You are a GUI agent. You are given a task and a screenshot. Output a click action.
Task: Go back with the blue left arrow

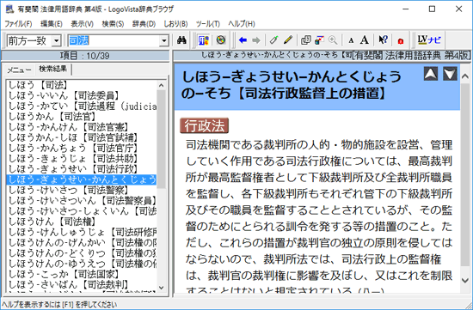click(243, 40)
